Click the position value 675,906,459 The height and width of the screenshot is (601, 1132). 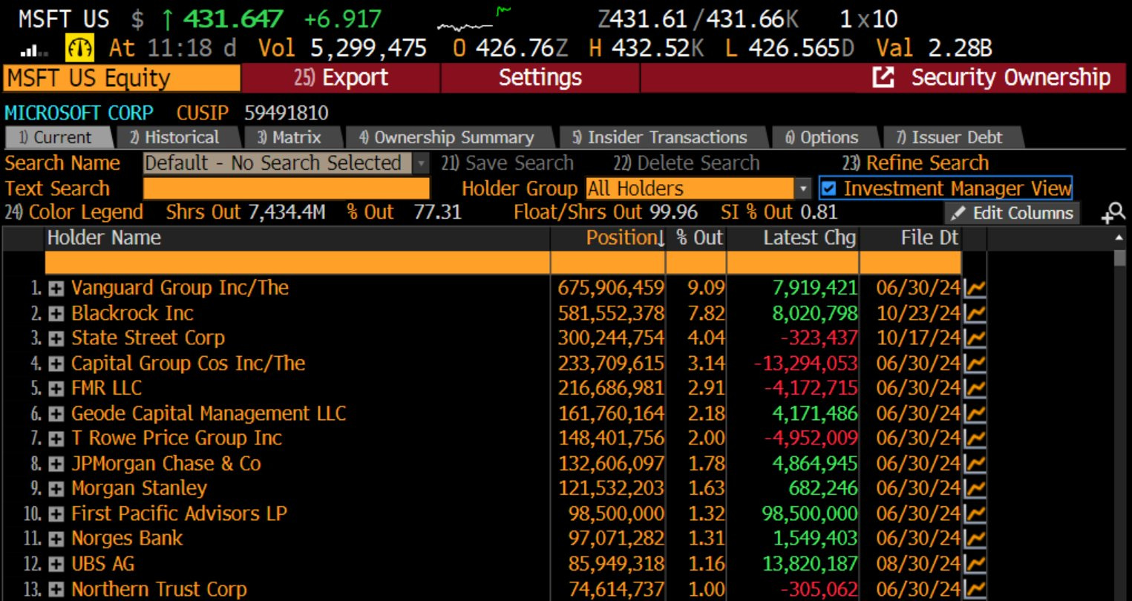pos(611,288)
